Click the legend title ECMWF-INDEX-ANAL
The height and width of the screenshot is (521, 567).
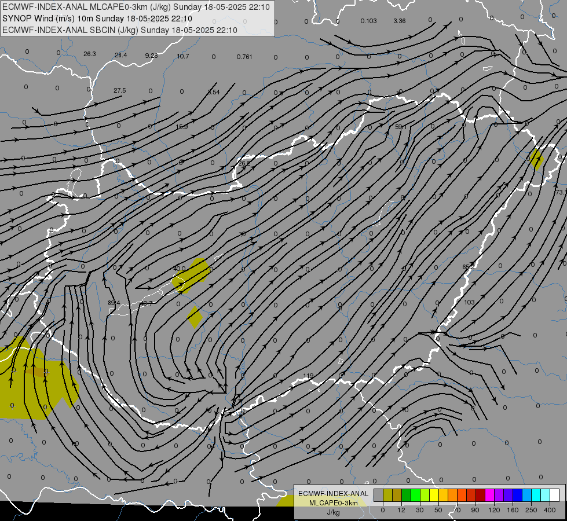pyautogui.click(x=334, y=494)
